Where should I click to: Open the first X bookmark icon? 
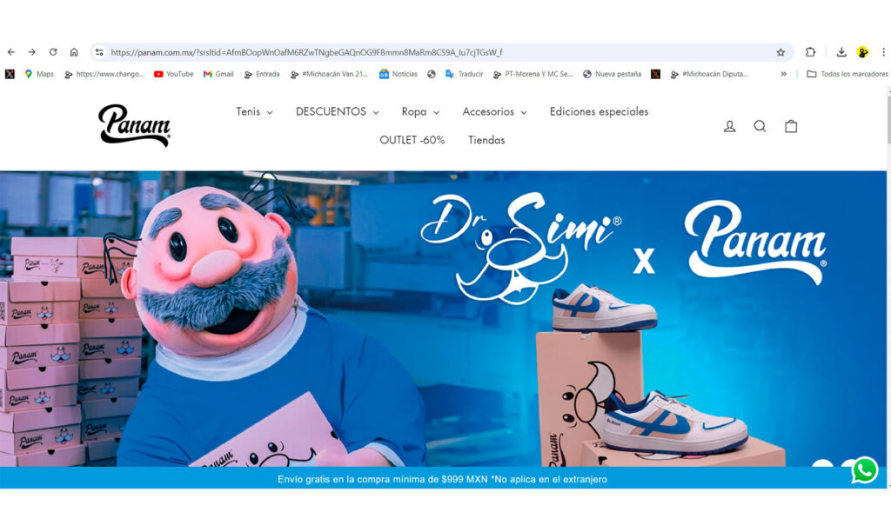point(10,74)
